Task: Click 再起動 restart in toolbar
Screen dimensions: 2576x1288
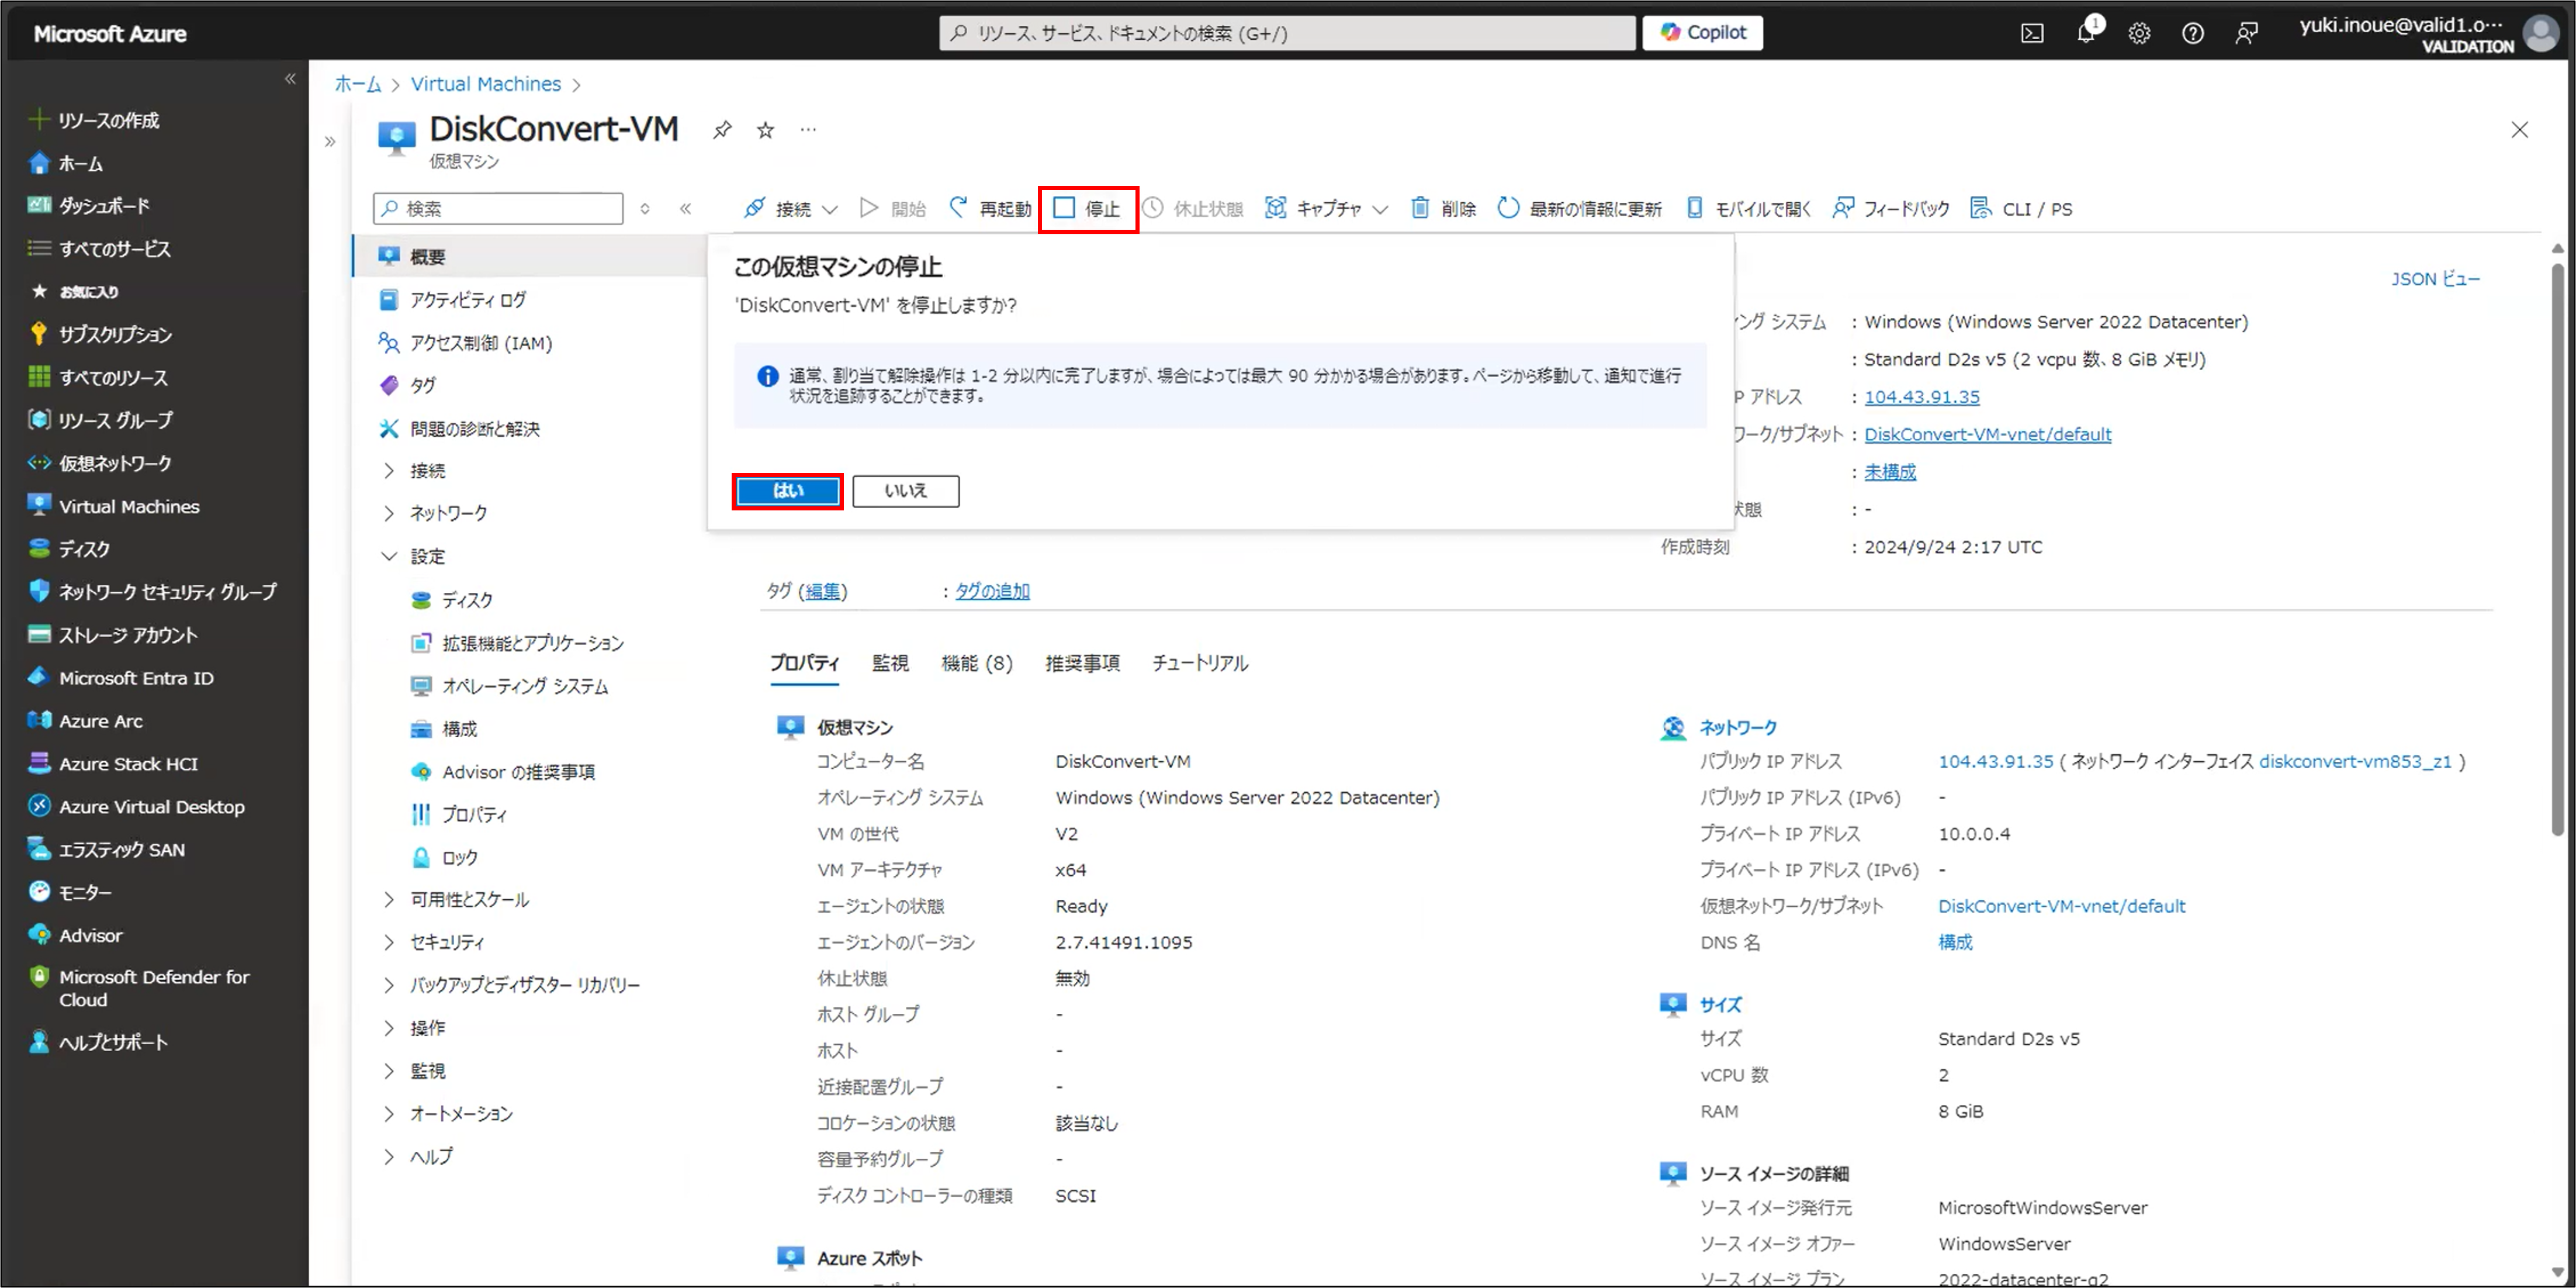Action: coord(991,208)
